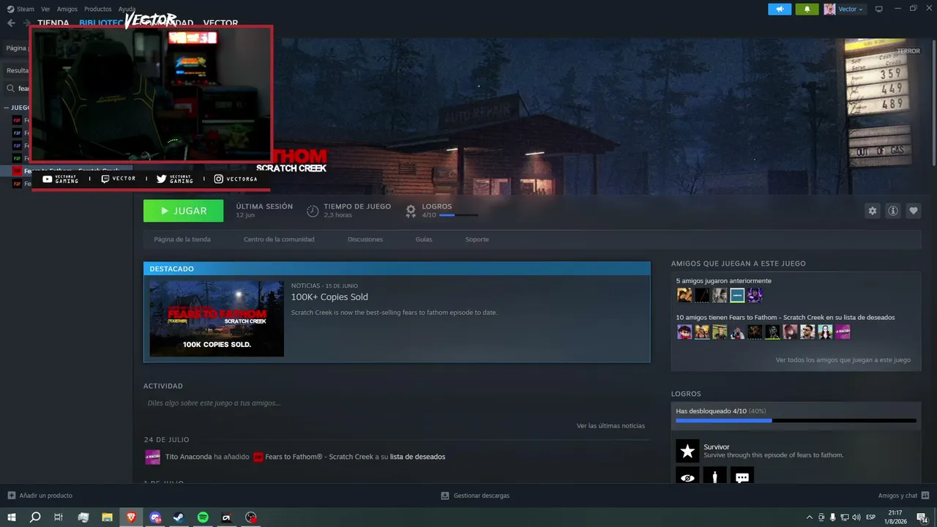The width and height of the screenshot is (937, 527).
Task: Go back with the navigation arrow
Action: (11, 23)
